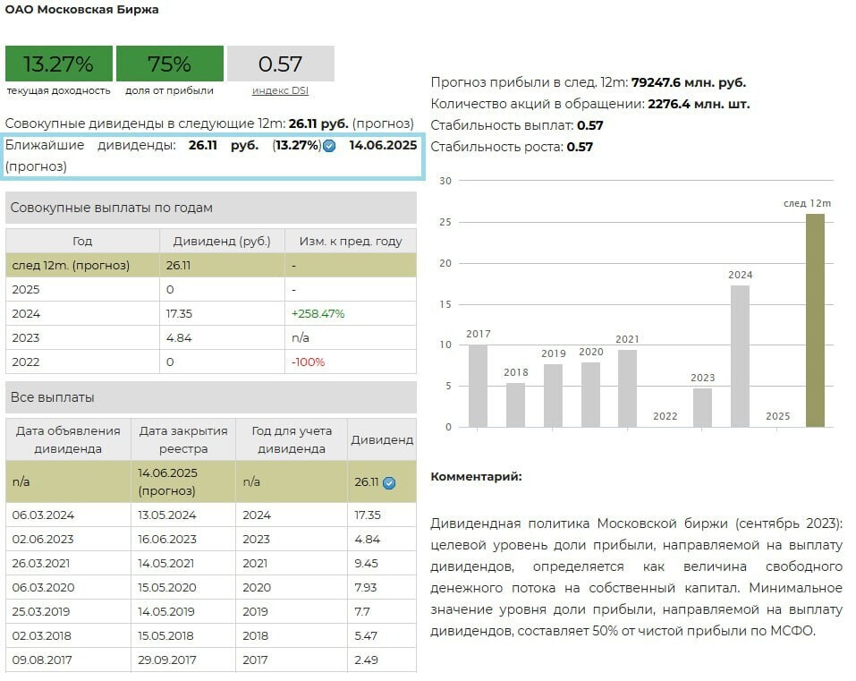The width and height of the screenshot is (856, 681).
Task: Click the blue check icon beside (13.27%)
Action: [329, 146]
